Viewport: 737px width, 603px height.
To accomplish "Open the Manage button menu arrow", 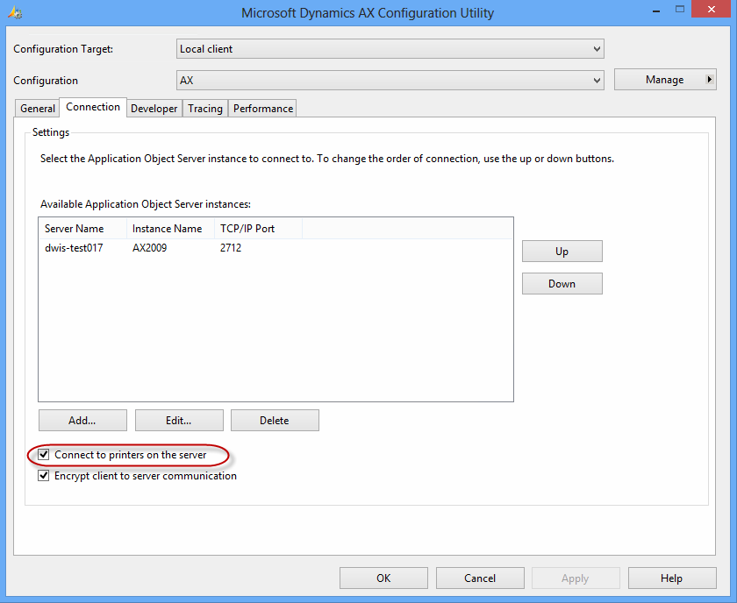I will pos(710,80).
